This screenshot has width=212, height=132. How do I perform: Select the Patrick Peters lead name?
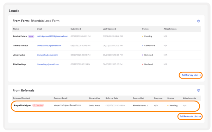(x=20, y=36)
